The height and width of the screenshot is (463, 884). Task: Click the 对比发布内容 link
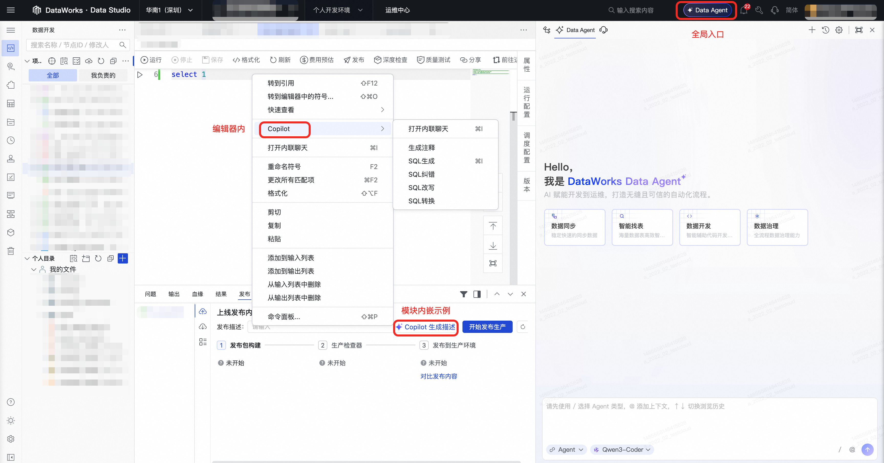439,376
